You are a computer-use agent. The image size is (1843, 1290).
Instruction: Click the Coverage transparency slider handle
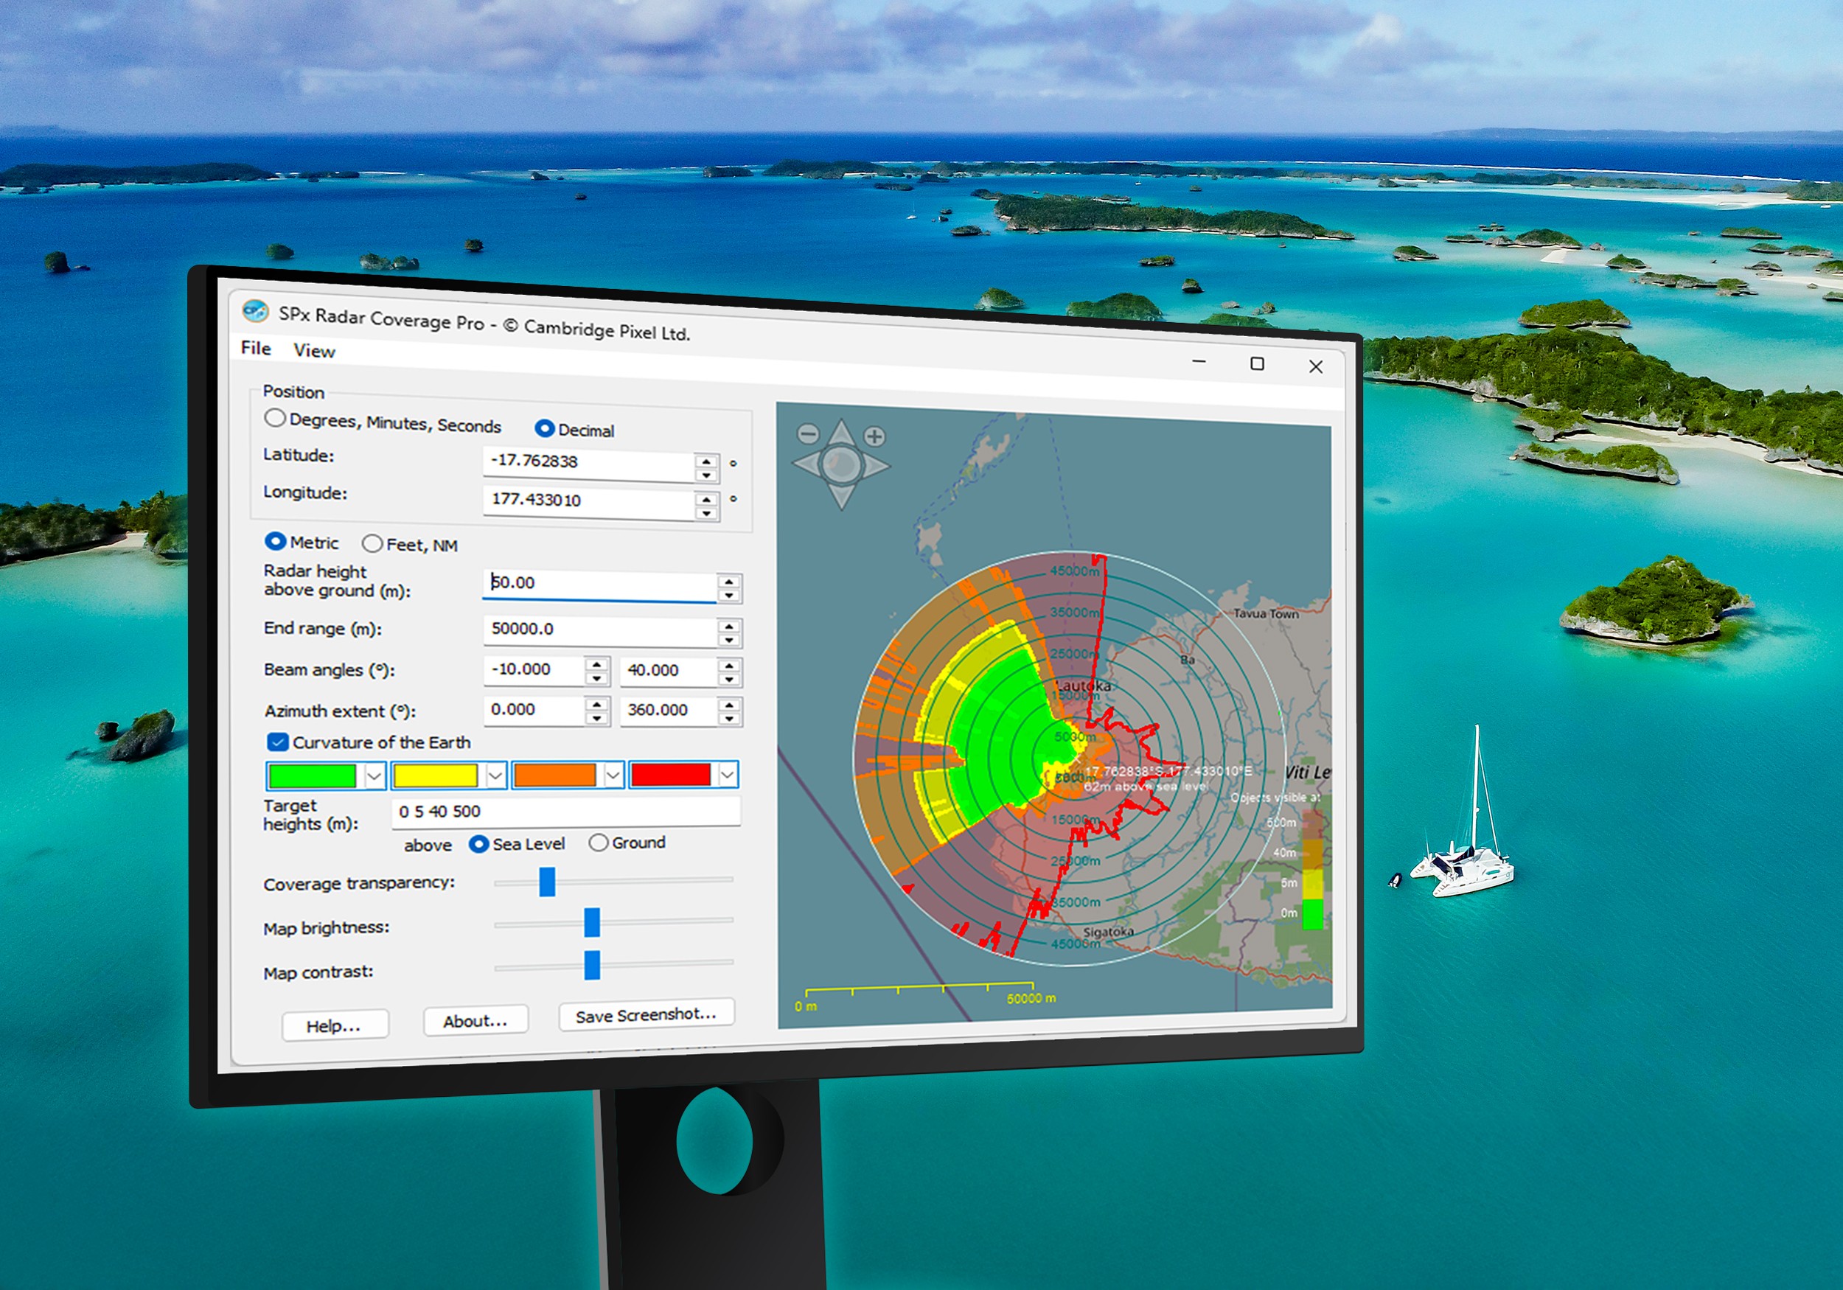(x=547, y=882)
